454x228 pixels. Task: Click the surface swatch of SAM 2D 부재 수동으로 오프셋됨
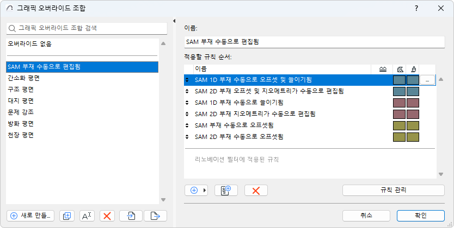pyautogui.click(x=413, y=137)
